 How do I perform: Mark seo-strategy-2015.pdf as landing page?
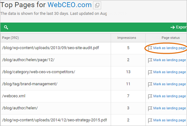click(x=169, y=120)
